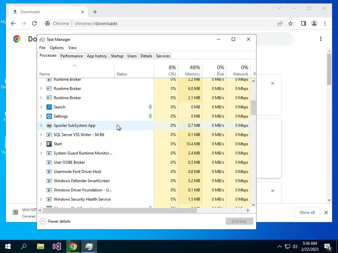Reload the Chrome downloads page
This screenshot has height=253, width=338.
34,23
